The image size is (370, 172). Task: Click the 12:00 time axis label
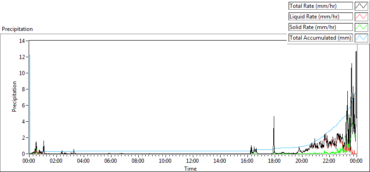192,161
